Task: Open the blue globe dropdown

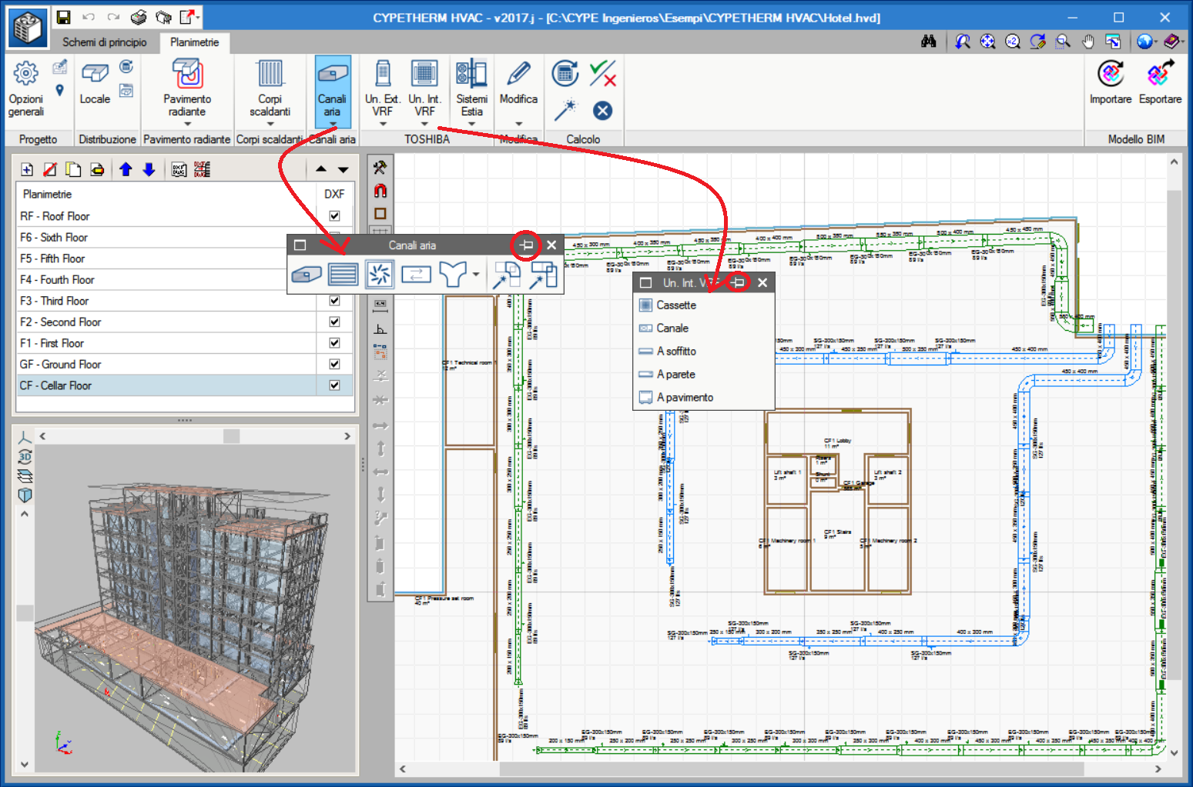Action: [x=1157, y=42]
